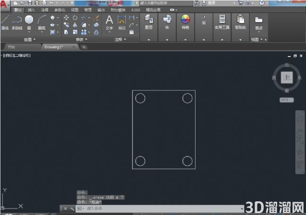Open the Block (块) panel button

pyautogui.click(x=167, y=22)
